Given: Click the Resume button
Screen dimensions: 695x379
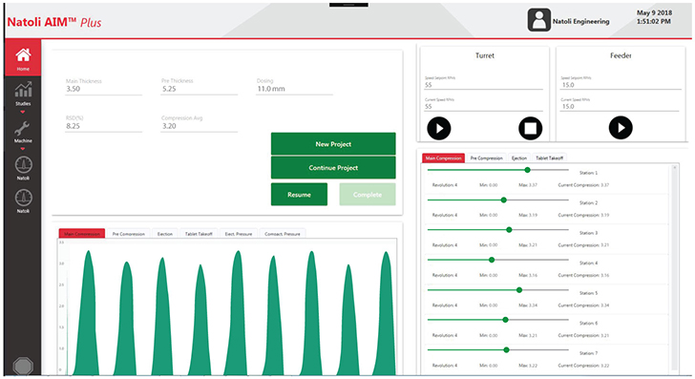Looking at the screenshot, I should (x=299, y=195).
